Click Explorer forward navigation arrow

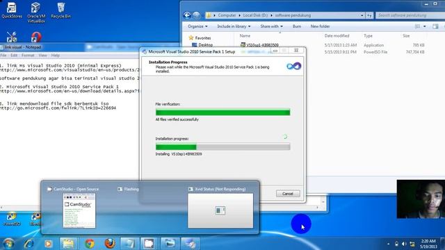point(196,15)
